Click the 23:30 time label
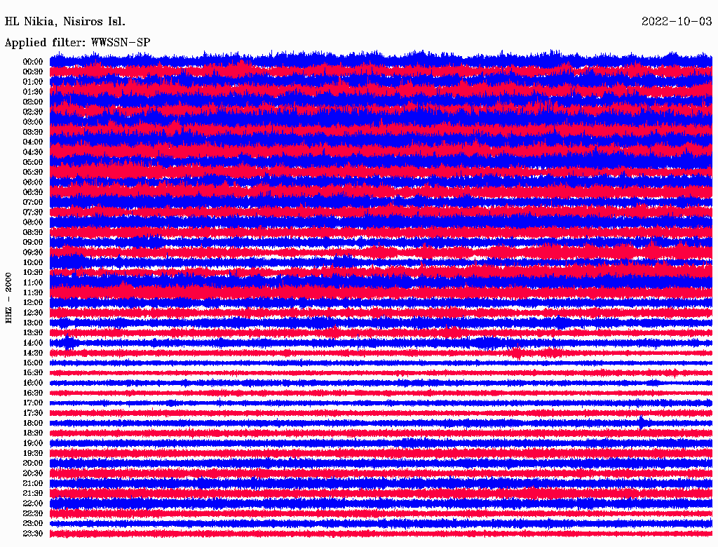 [x=33, y=534]
